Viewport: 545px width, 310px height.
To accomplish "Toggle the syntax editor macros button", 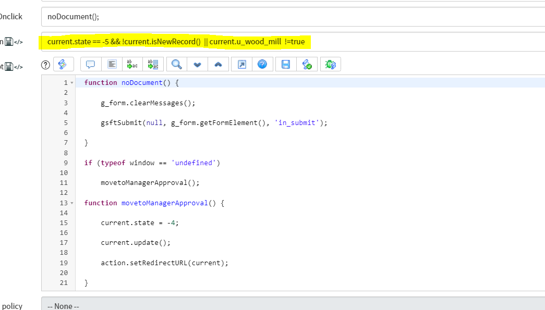I will point(63,64).
